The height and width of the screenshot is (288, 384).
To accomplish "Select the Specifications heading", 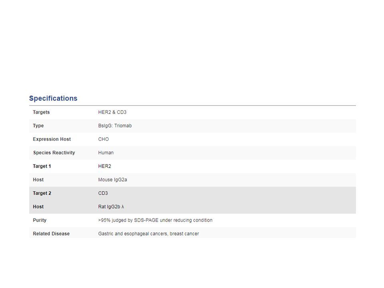I will click(x=53, y=98).
